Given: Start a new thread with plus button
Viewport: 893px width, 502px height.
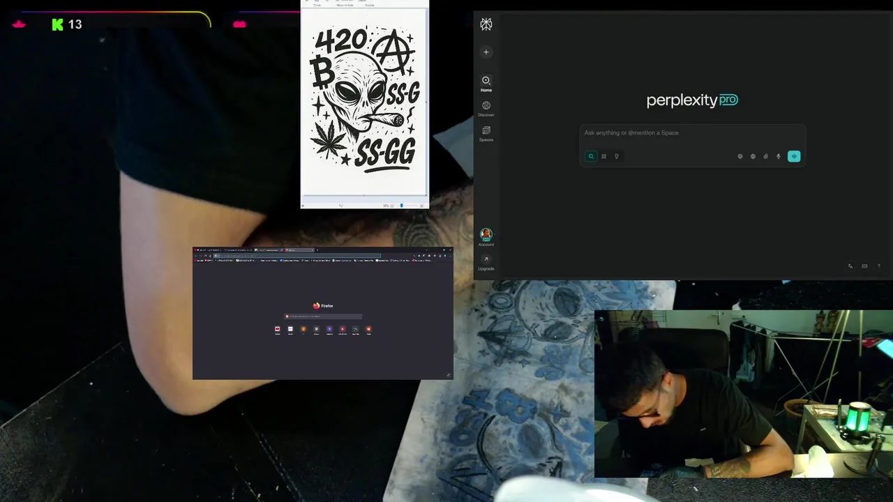Looking at the screenshot, I should [486, 52].
